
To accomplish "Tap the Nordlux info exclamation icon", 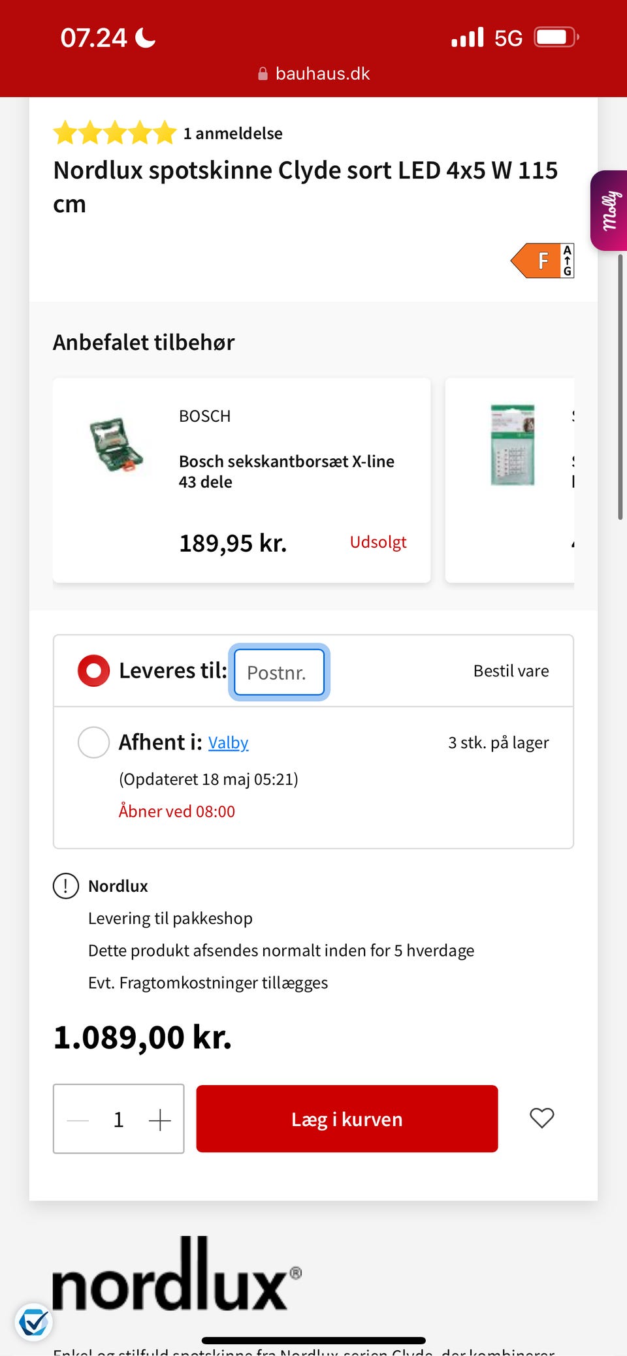I will [66, 886].
